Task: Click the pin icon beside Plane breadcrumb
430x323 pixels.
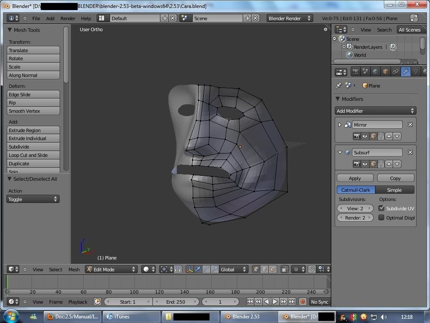Action: 339,85
